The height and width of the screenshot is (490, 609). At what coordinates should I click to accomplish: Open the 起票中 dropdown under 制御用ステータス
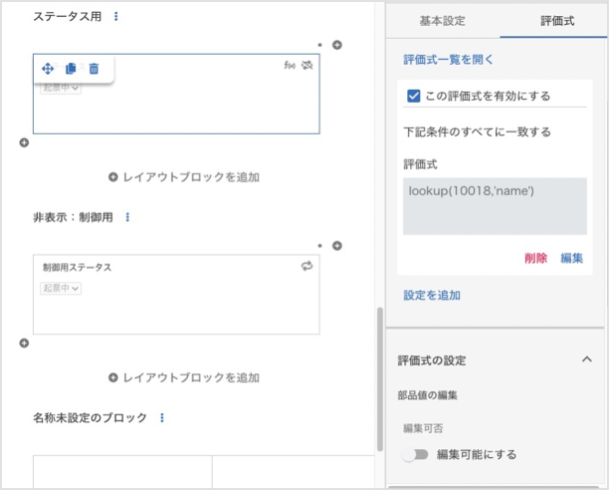pos(61,289)
